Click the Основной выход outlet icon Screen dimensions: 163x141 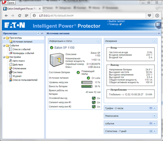(94, 98)
